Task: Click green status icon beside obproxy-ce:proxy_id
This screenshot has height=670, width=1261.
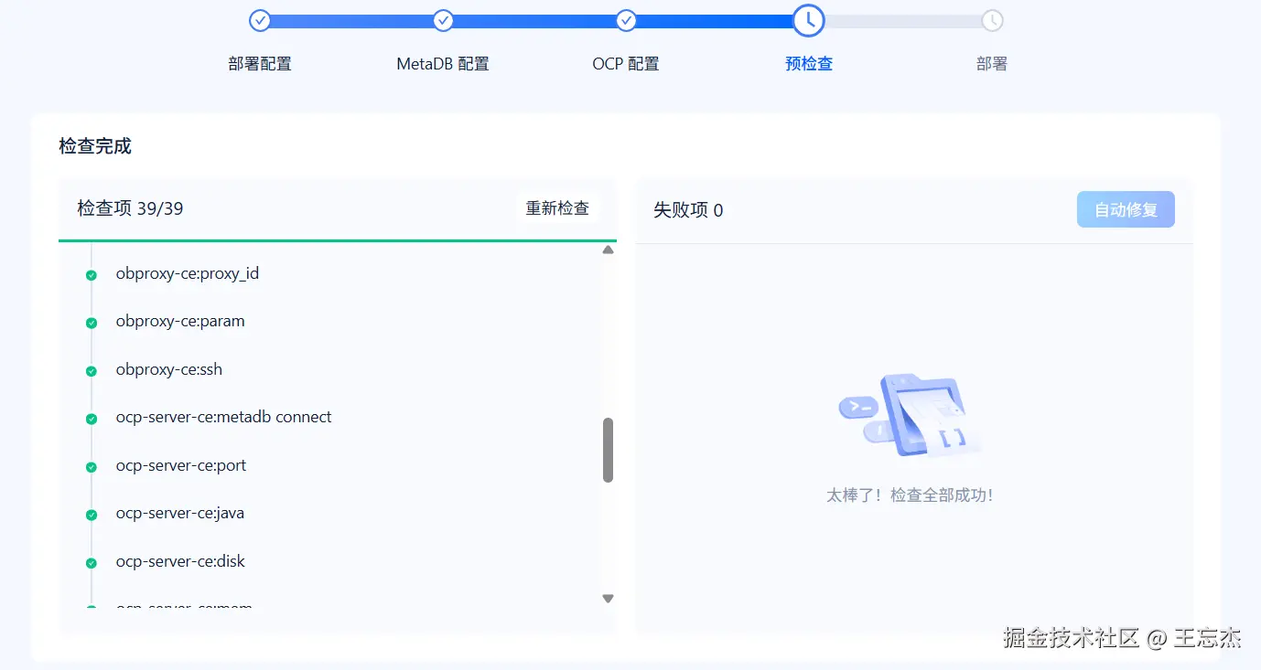Action: 92,275
